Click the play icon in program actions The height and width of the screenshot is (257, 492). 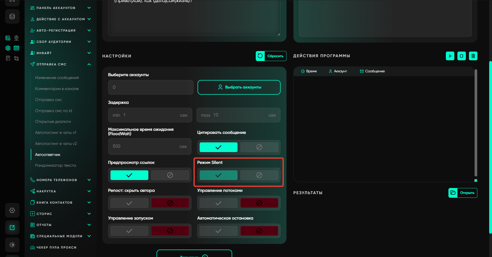tap(450, 56)
